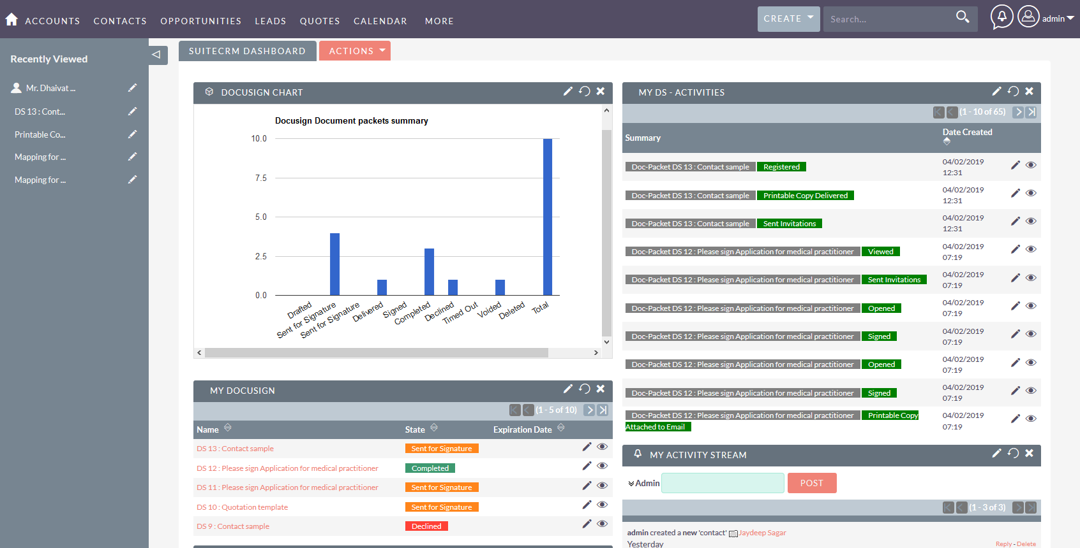
Task: Open the Actions dropdown menu
Action: 355,51
